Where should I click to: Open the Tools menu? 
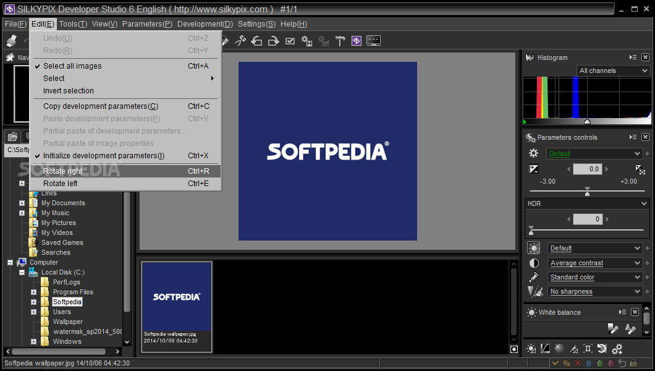(73, 24)
